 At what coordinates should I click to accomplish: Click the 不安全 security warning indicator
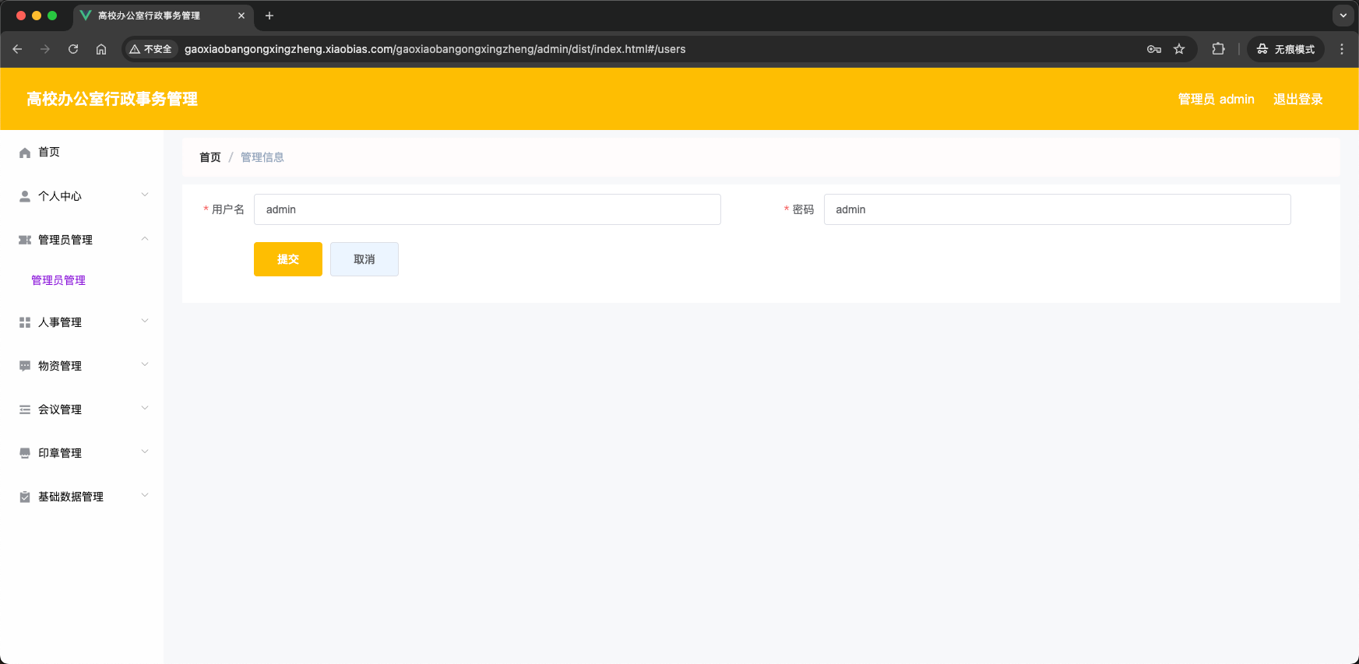[151, 49]
